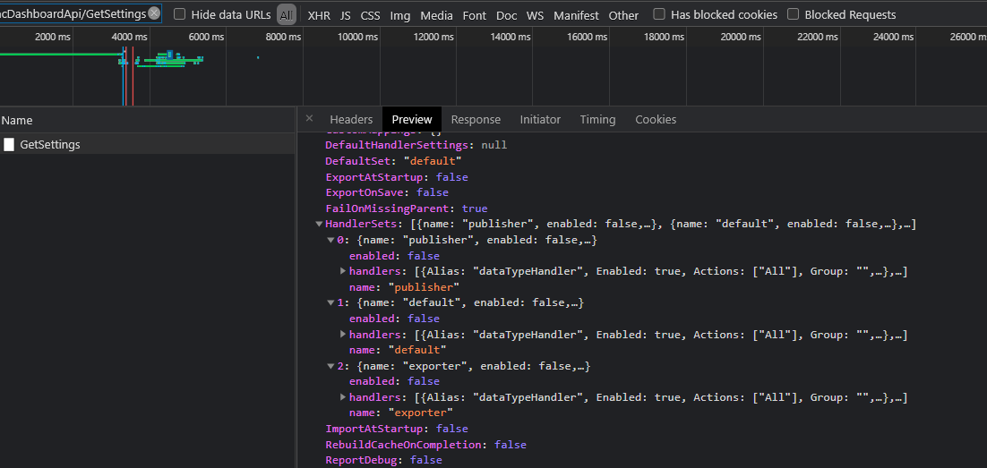The height and width of the screenshot is (468, 987).
Task: Open the Initiator tab
Action: (540, 120)
